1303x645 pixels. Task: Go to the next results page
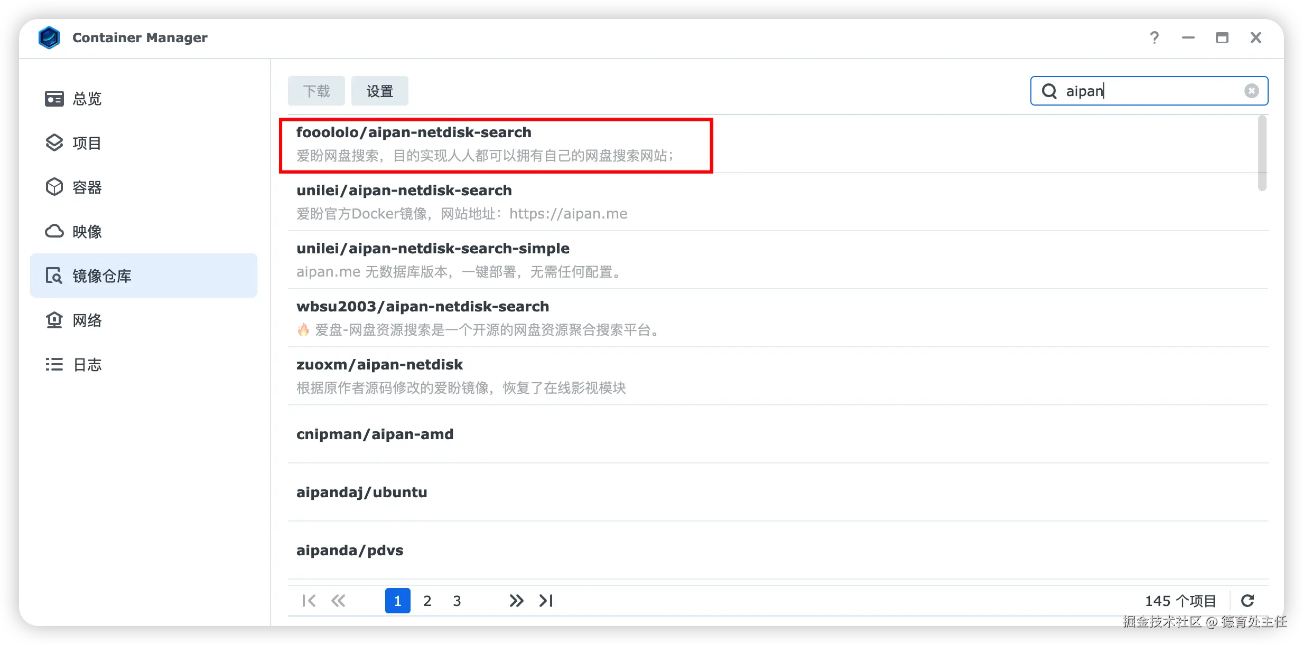[516, 601]
